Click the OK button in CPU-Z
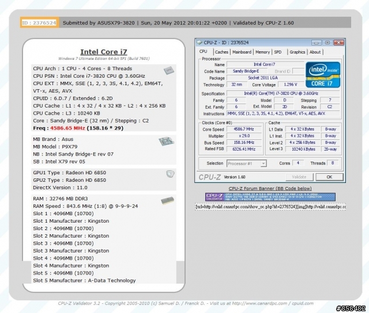Viewport: 369px width, 313px height. tap(329, 177)
